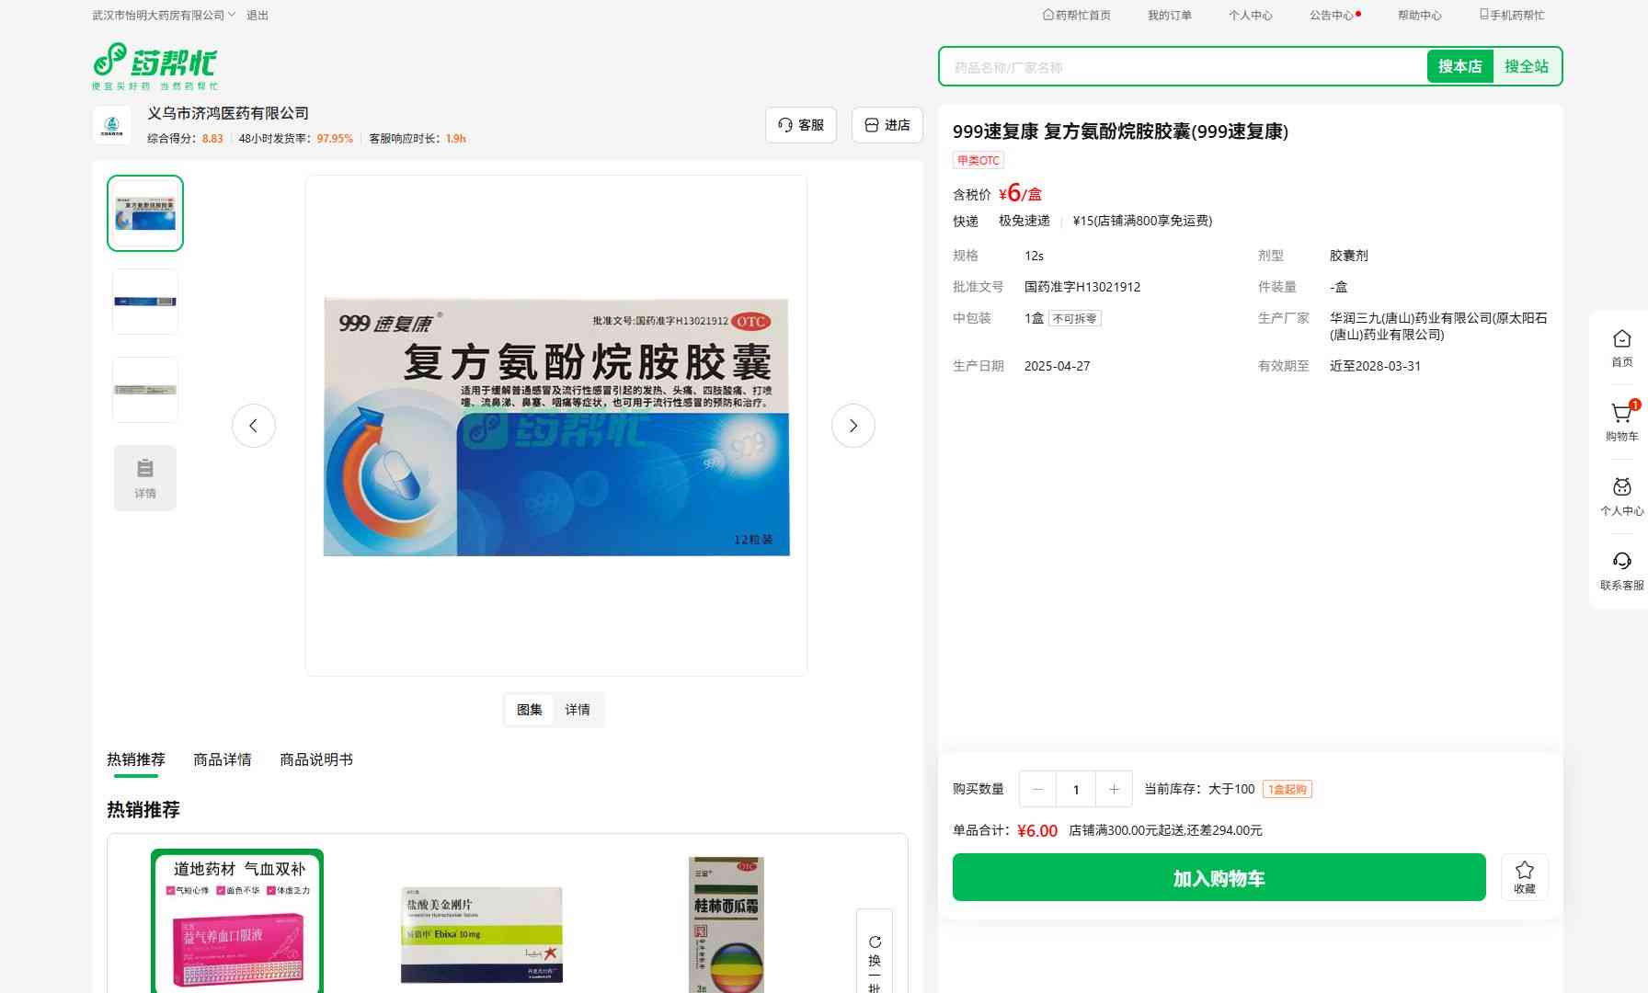The width and height of the screenshot is (1648, 993).
Task: Select the 图集 view toggle
Action: 530,710
